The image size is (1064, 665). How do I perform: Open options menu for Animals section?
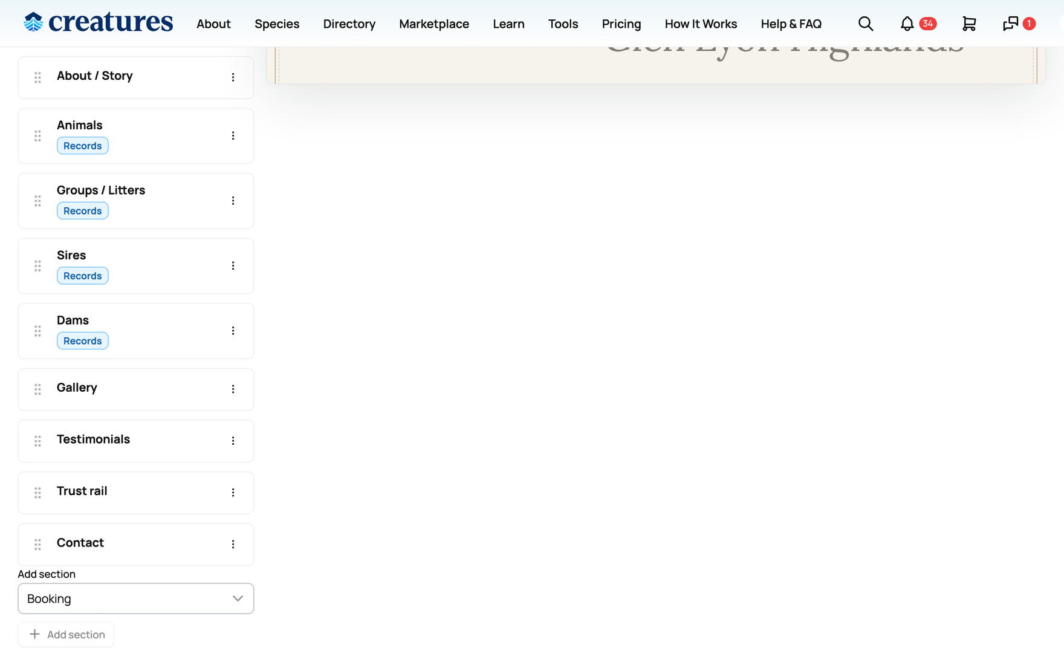pos(233,136)
